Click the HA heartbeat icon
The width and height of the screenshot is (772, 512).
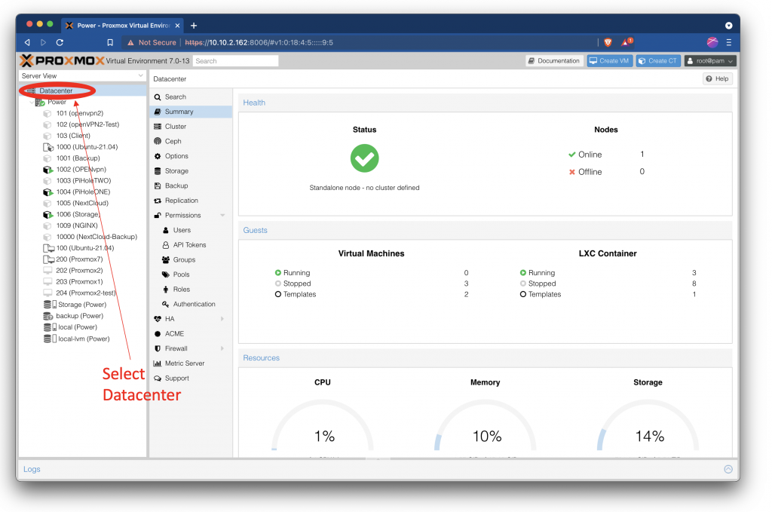tap(158, 319)
